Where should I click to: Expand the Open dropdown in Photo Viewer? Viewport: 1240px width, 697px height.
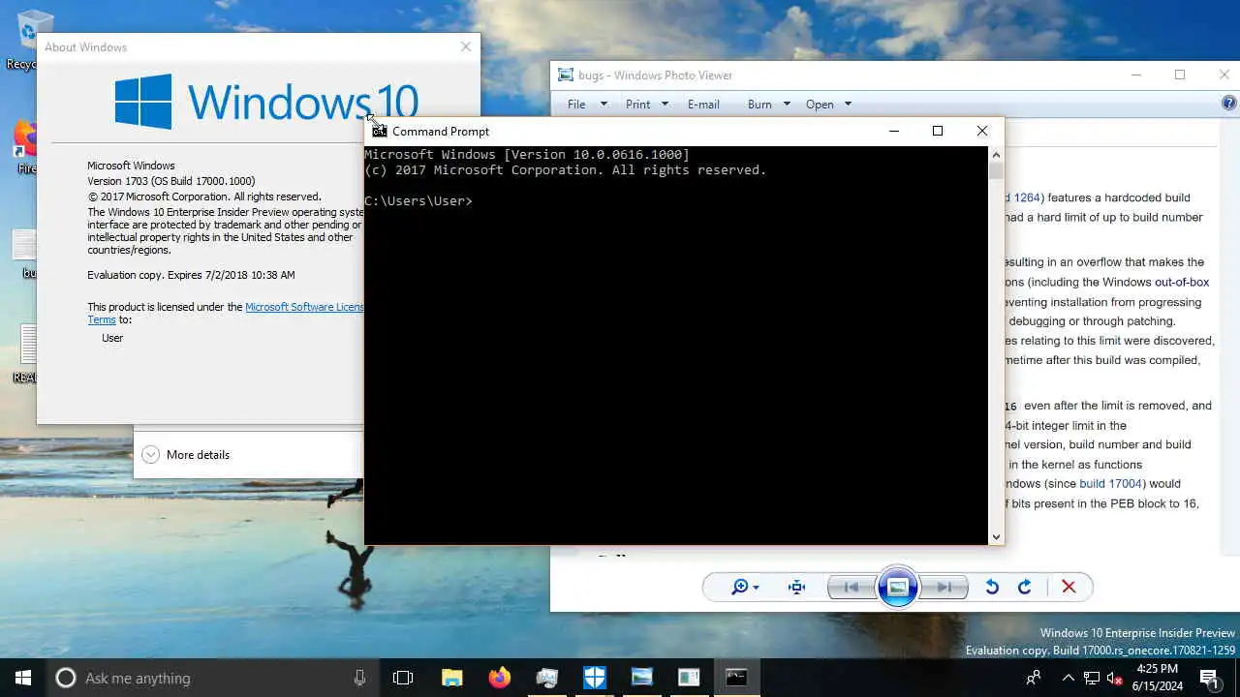[848, 104]
